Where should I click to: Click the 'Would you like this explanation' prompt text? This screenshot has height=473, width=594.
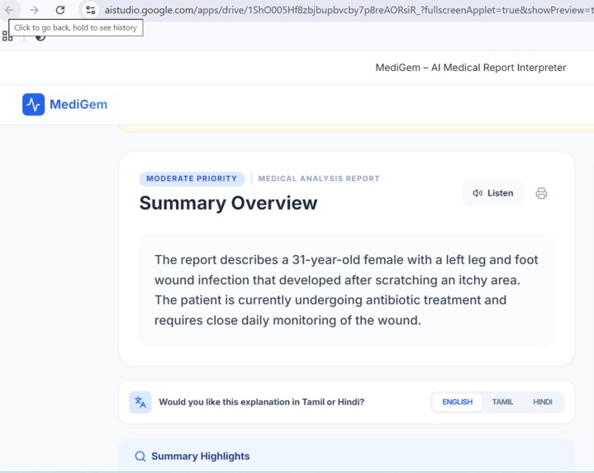tap(261, 402)
